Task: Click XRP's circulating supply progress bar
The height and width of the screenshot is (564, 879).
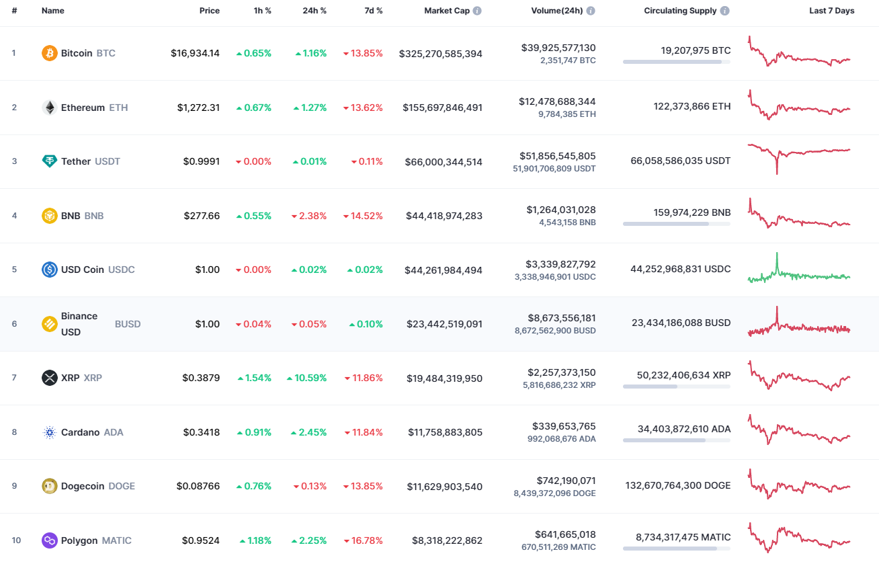Action: tap(677, 387)
